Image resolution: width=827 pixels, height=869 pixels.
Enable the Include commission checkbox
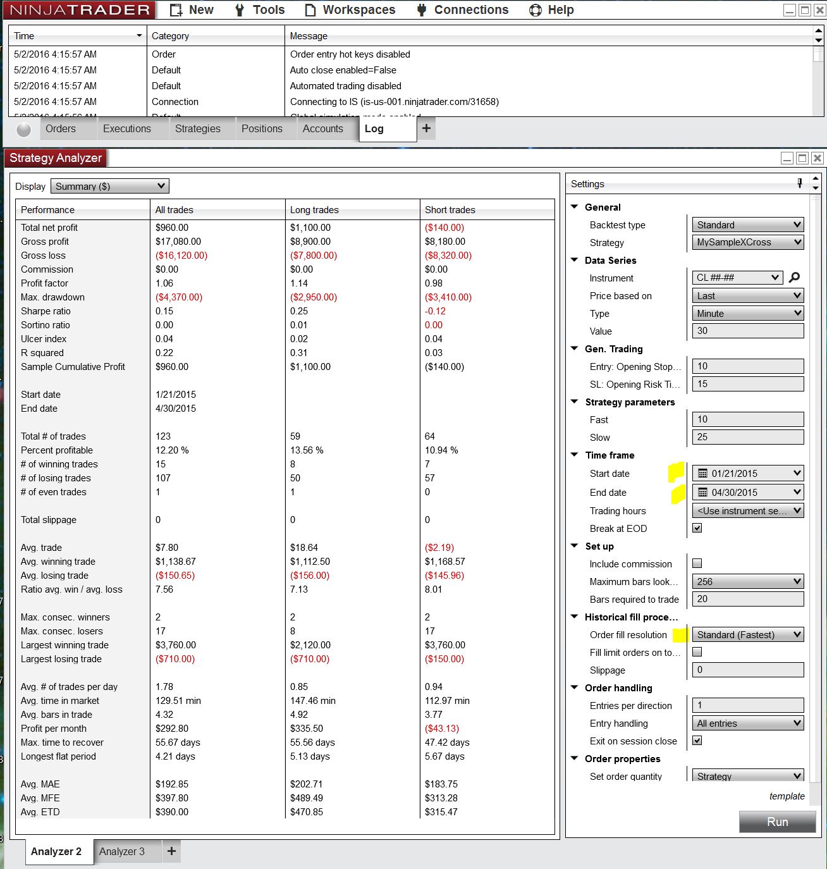tap(697, 564)
